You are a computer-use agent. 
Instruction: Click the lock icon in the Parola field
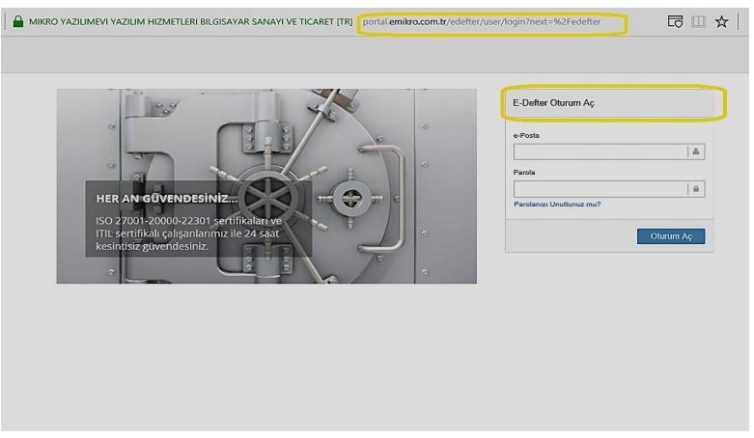point(696,189)
